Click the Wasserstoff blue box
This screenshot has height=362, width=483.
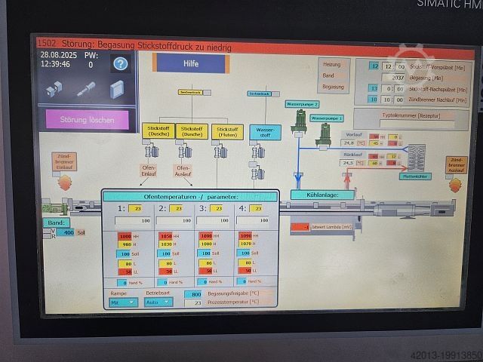(x=264, y=131)
